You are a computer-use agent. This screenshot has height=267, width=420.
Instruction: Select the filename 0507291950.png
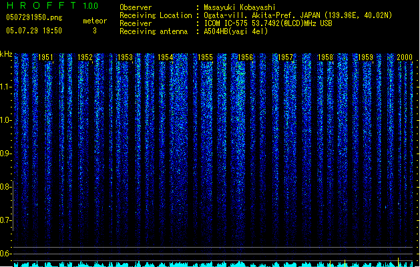pyautogui.click(x=34, y=17)
